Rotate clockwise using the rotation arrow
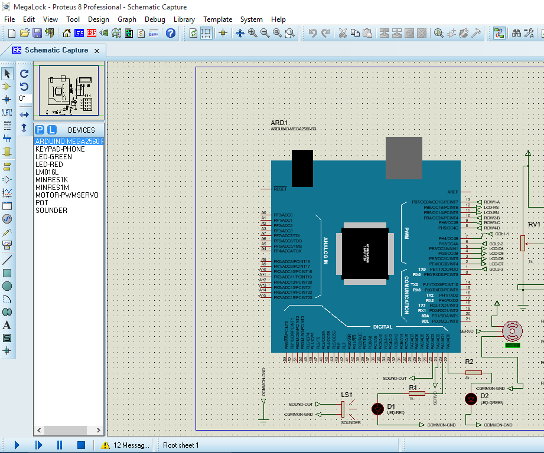 [24, 74]
